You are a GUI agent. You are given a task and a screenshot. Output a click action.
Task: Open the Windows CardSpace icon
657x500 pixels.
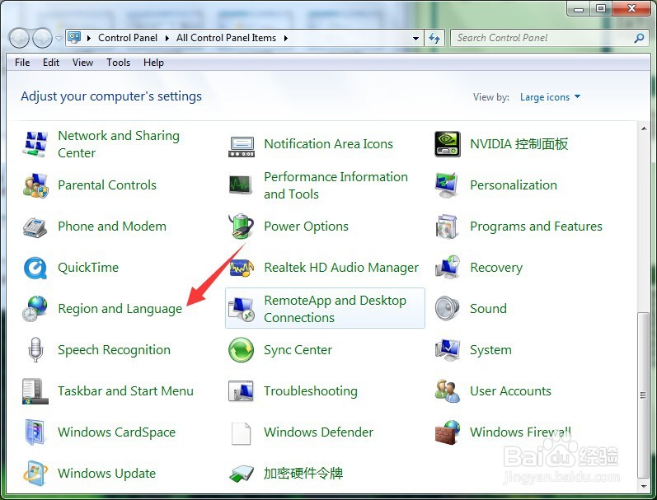[35, 432]
